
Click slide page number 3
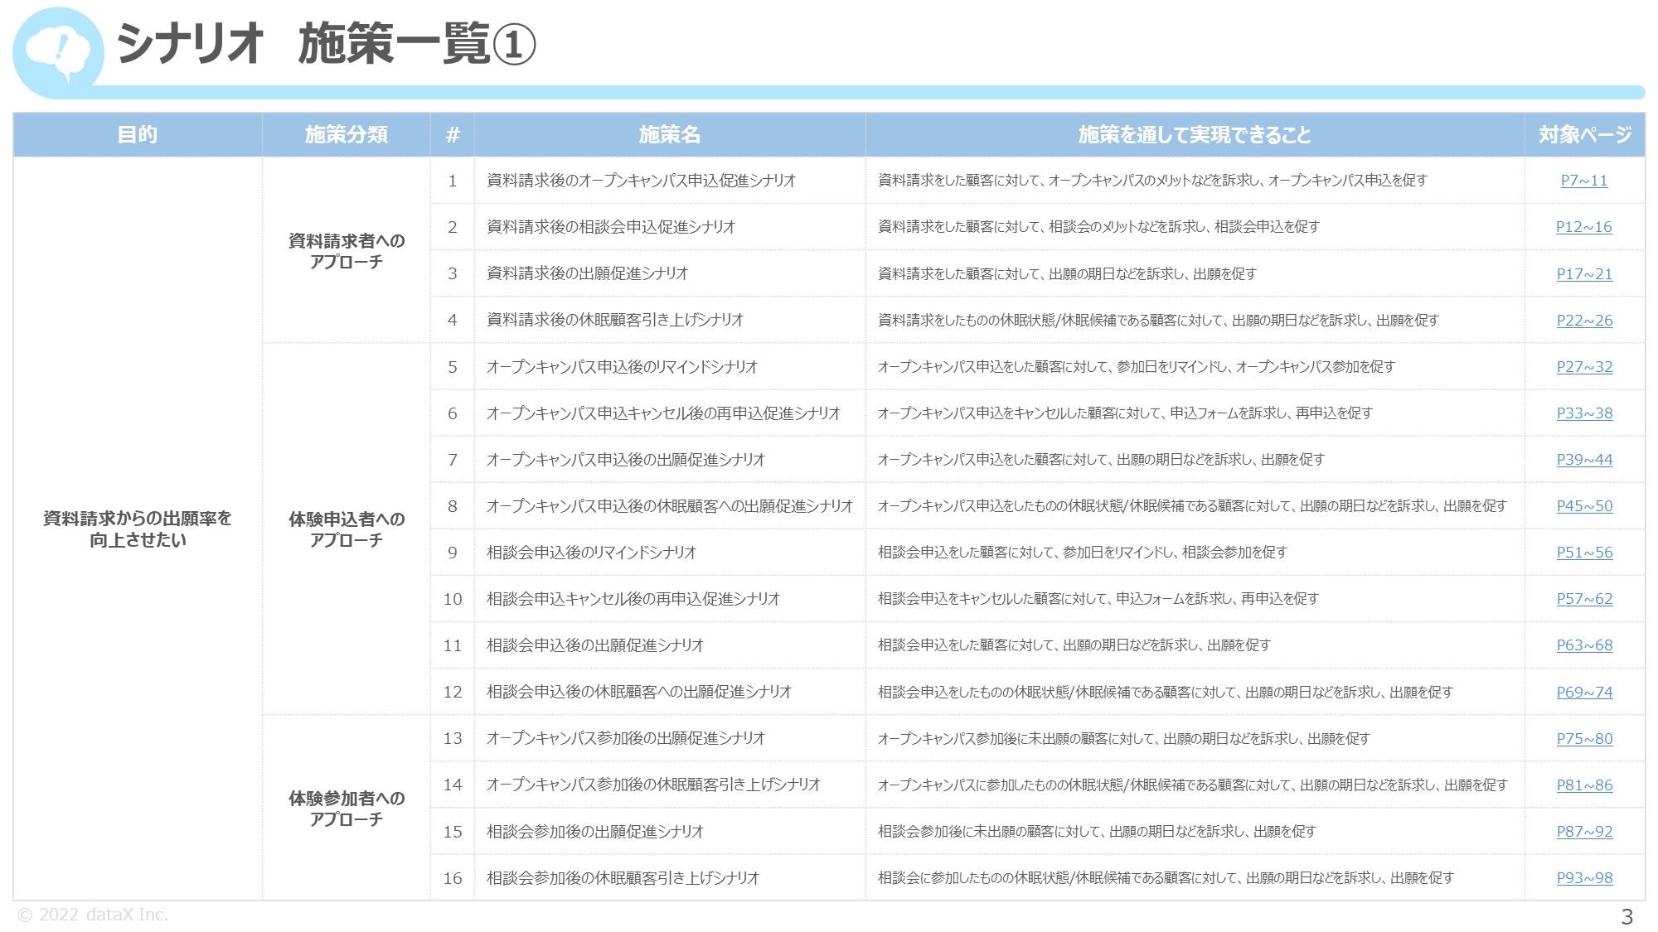click(x=1626, y=916)
